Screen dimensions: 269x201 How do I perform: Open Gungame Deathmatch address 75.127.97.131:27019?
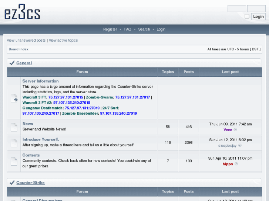(82, 108)
